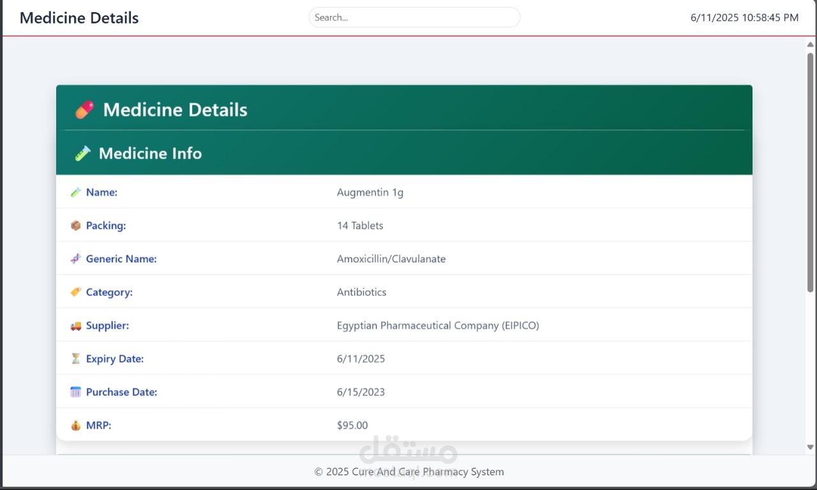Click the Name: label
The width and height of the screenshot is (817, 490).
(x=101, y=192)
